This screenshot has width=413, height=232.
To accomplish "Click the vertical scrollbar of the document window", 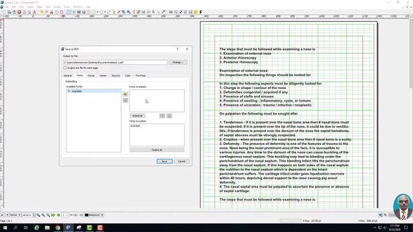I will tap(410, 113).
